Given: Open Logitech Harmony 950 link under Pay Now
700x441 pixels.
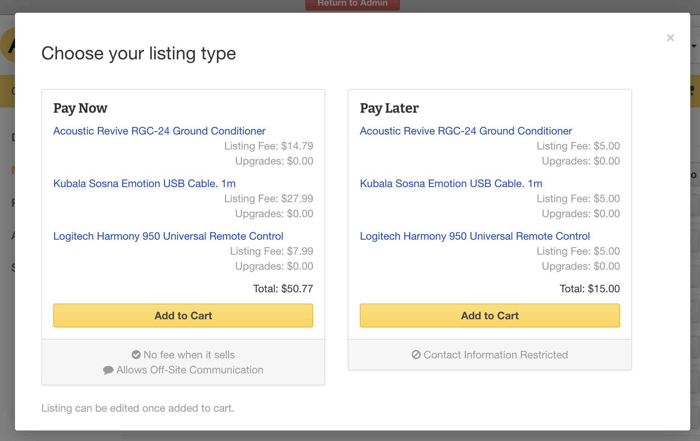Looking at the screenshot, I should tap(168, 236).
